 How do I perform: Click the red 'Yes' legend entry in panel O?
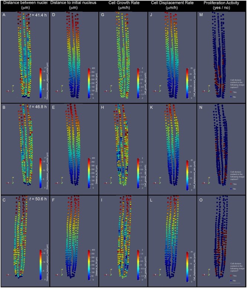pyautogui.click(x=233, y=276)
